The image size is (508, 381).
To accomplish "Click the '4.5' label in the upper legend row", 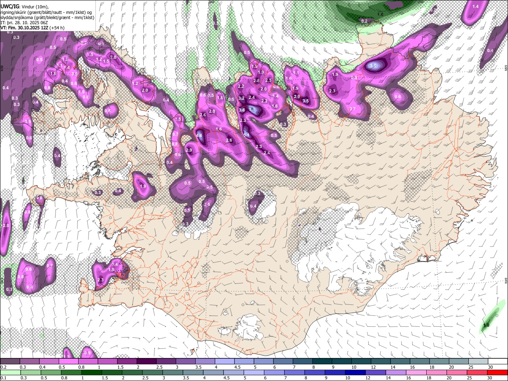I will coord(237,367).
